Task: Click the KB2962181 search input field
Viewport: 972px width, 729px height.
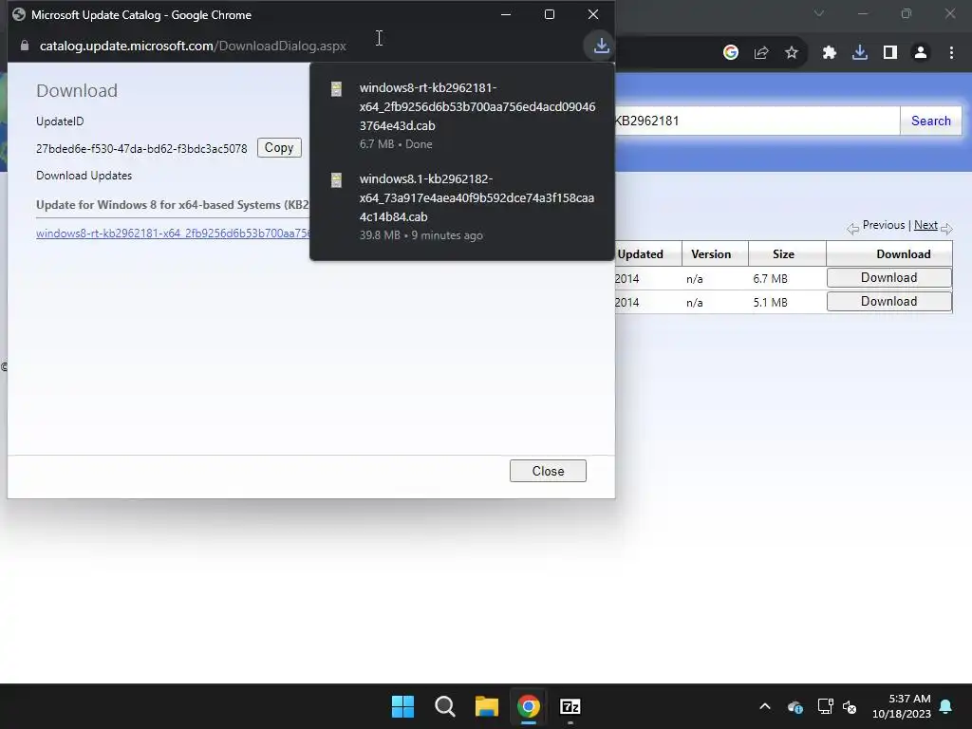Action: click(x=757, y=121)
